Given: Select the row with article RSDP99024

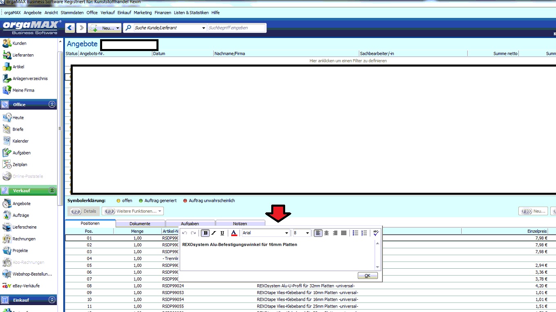Looking at the screenshot, I should click(310, 286).
